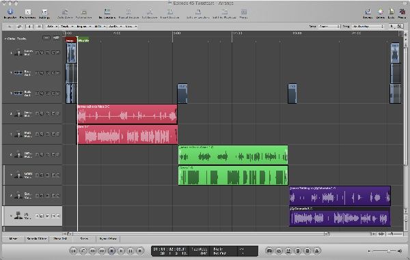Open the alternate tool menu
The height and width of the screenshot is (260, 410).
pos(400,27)
